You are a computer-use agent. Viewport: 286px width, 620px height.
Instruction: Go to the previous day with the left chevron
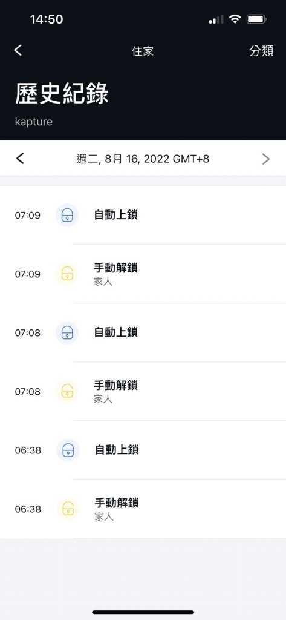tap(20, 159)
